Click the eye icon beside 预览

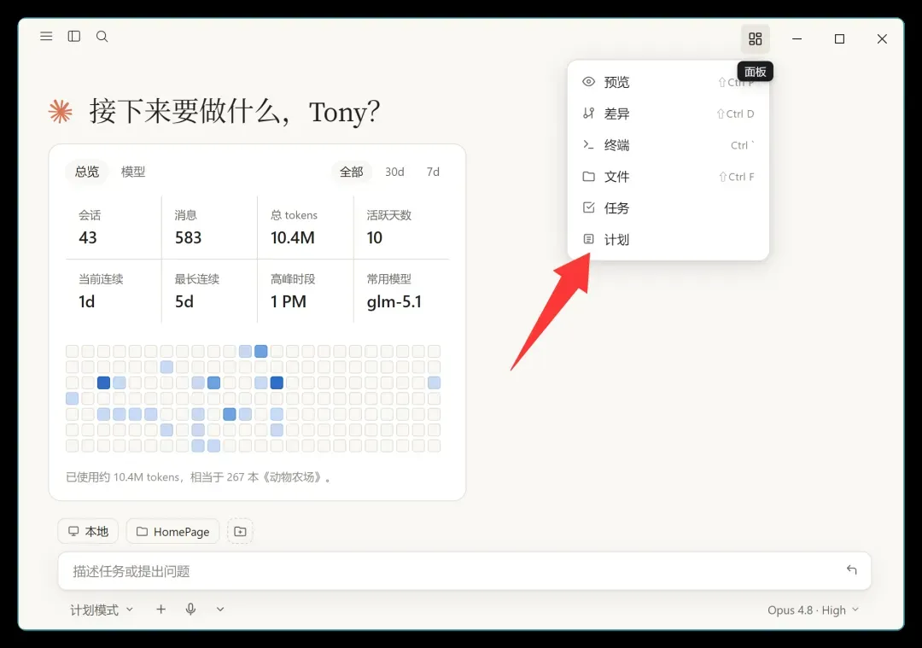(x=588, y=82)
